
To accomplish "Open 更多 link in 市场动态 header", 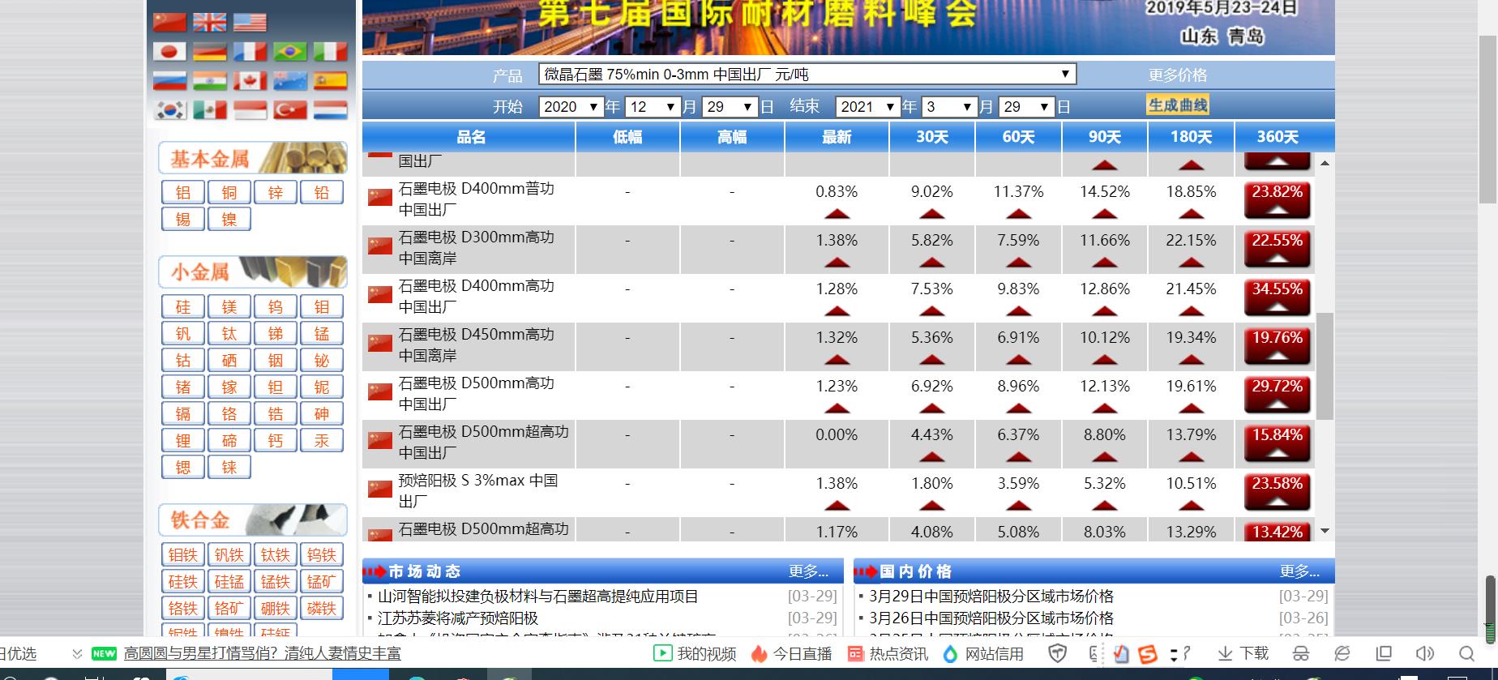I will coord(809,571).
